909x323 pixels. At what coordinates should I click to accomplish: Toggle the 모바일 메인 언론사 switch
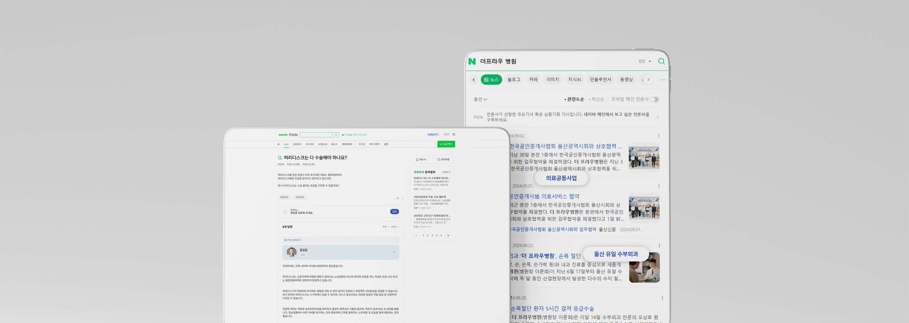click(654, 100)
